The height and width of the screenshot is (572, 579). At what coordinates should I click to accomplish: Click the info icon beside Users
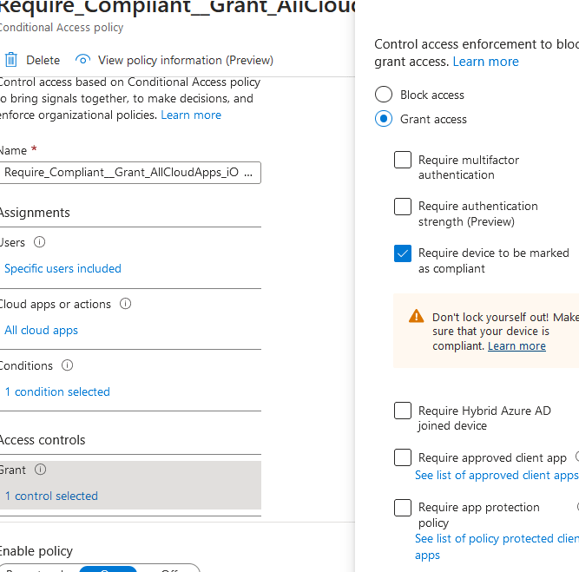[39, 242]
